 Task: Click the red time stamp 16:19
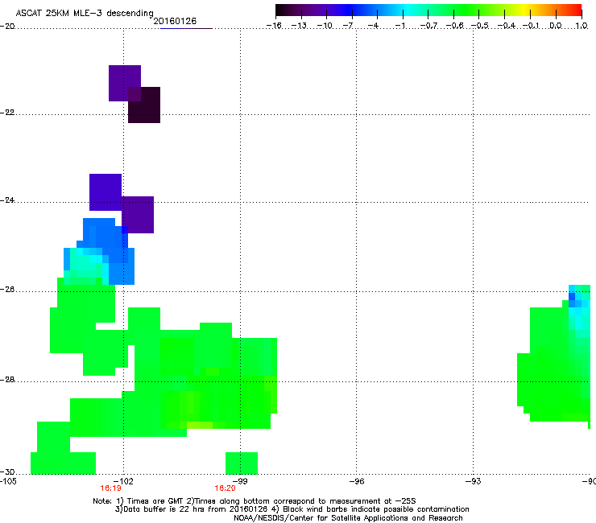(110, 488)
